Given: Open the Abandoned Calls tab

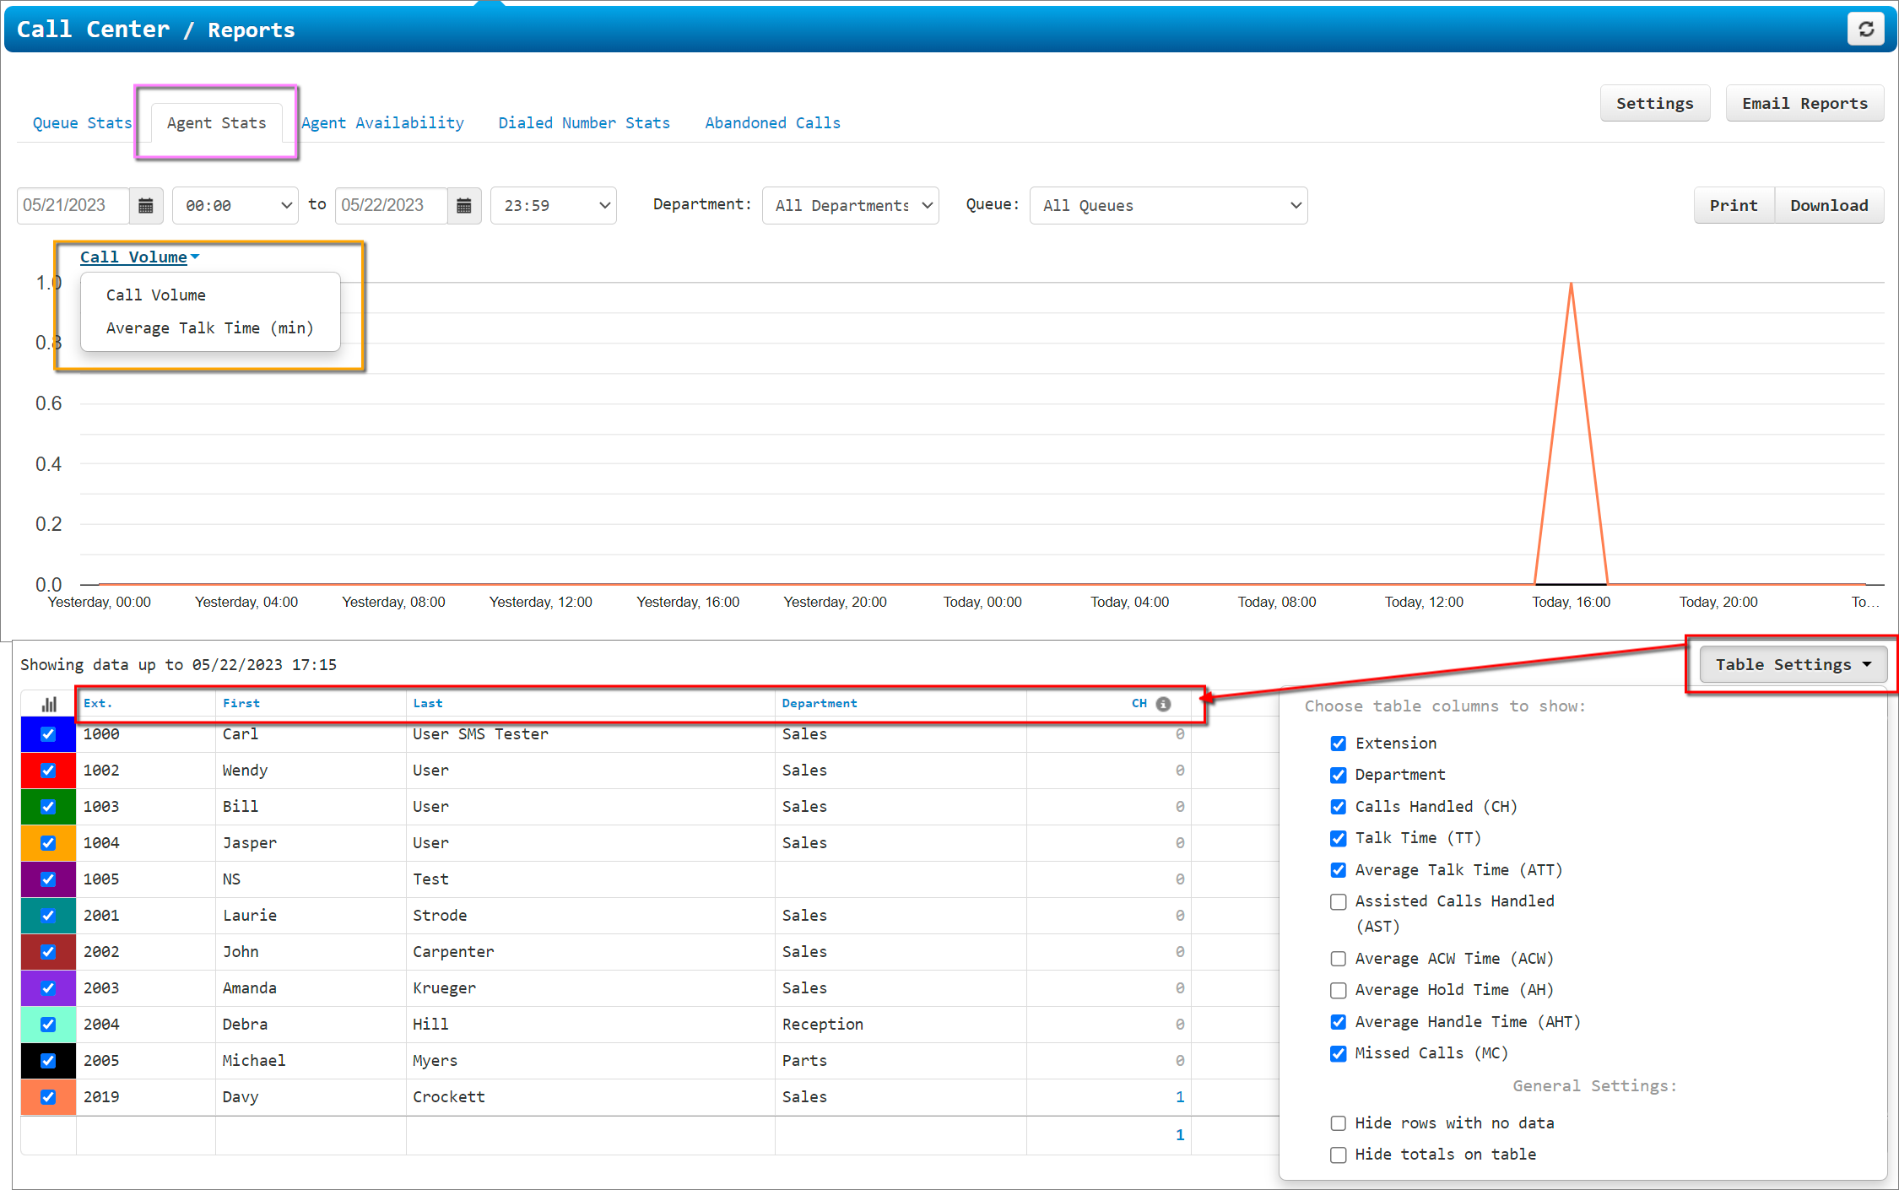Looking at the screenshot, I should [773, 123].
